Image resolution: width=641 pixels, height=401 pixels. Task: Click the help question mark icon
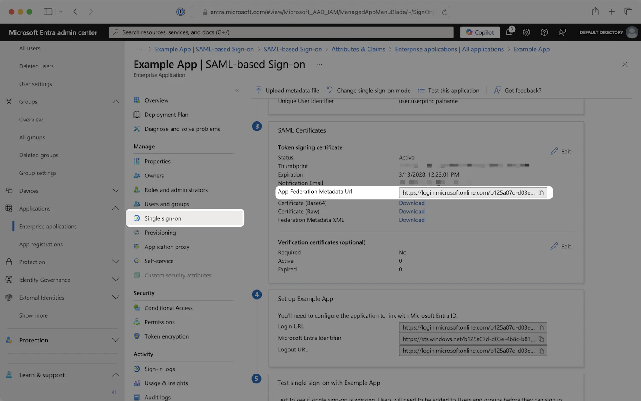coord(544,32)
